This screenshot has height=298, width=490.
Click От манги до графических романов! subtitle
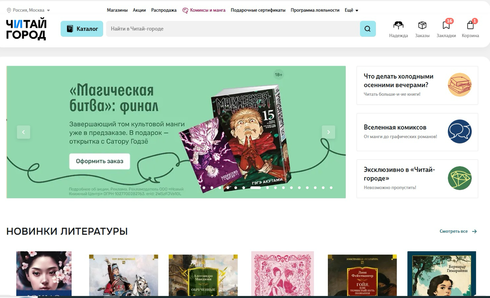pyautogui.click(x=400, y=137)
